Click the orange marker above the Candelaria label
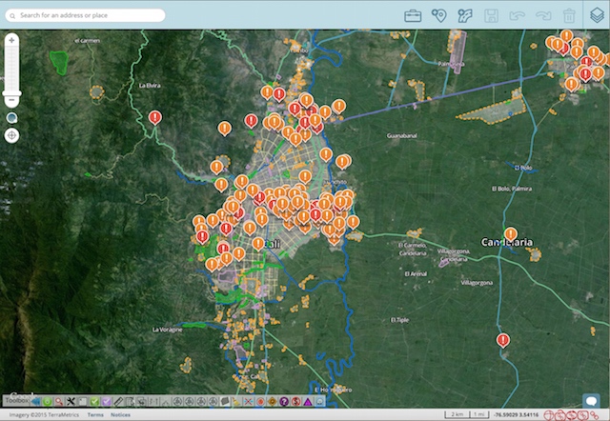This screenshot has width=610, height=421. point(511,234)
